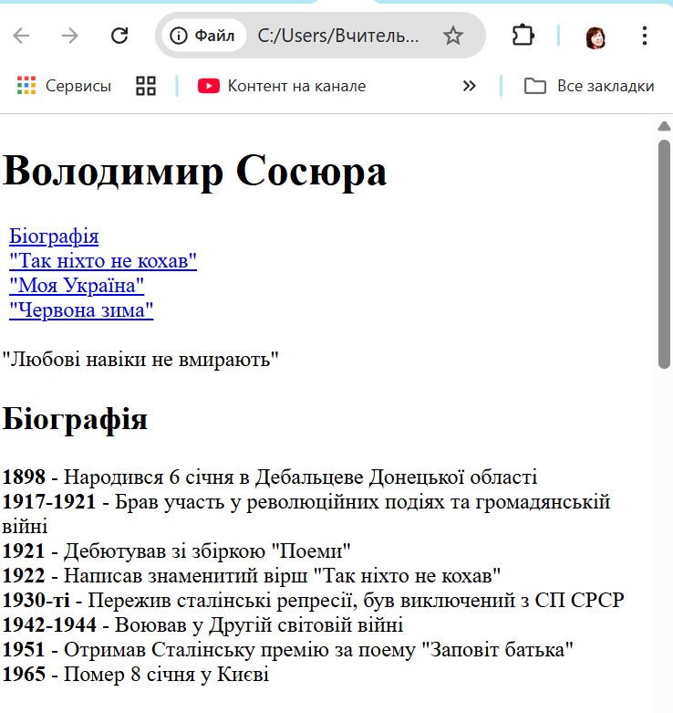Click the scrollbar up arrow

664,126
